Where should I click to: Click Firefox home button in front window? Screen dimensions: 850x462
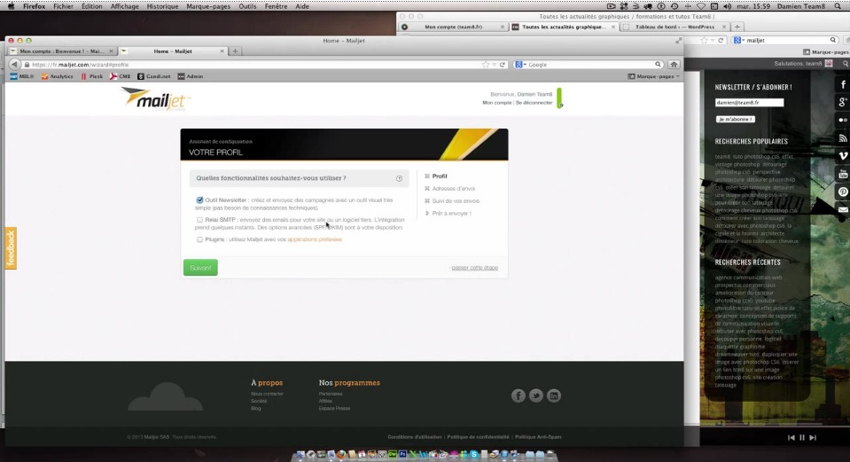(x=674, y=65)
